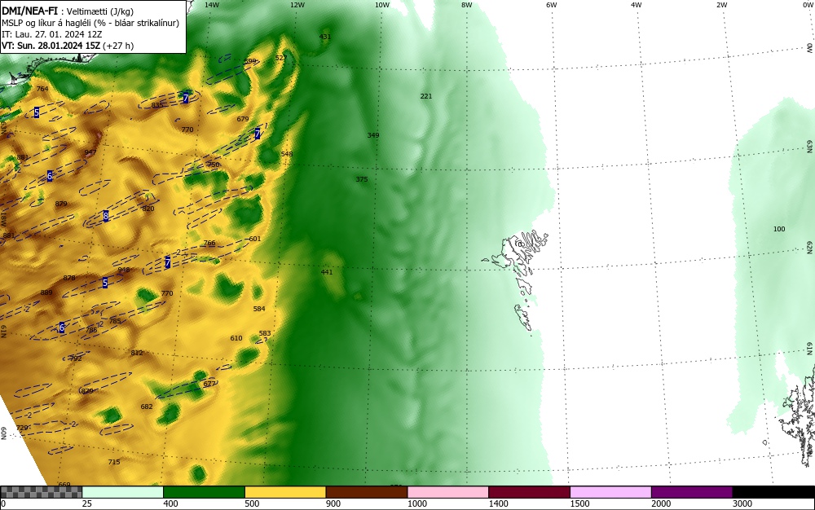Choose the purple 2000–3000 legend swatch
815x510 pixels.
(x=691, y=492)
